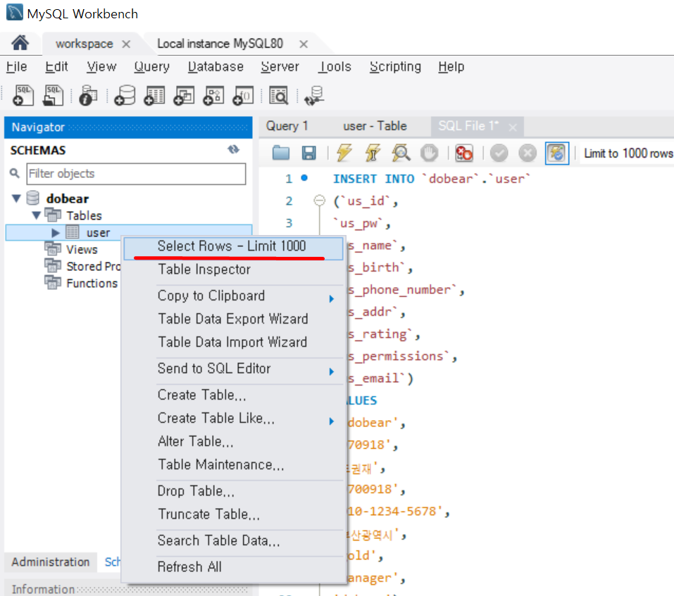
Task: Open inspector for selected object
Action: point(88,95)
